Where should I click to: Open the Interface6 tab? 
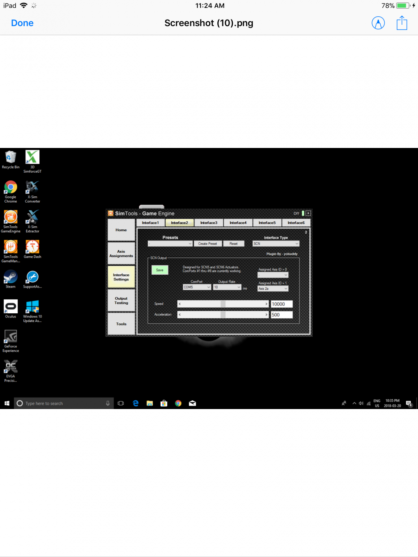point(296,223)
